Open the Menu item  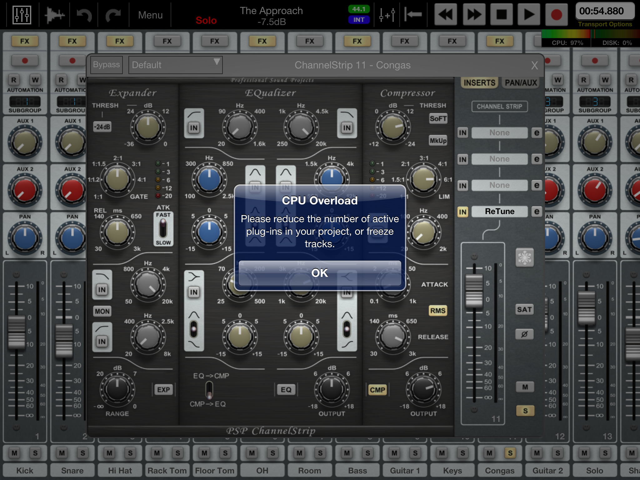pyautogui.click(x=150, y=15)
